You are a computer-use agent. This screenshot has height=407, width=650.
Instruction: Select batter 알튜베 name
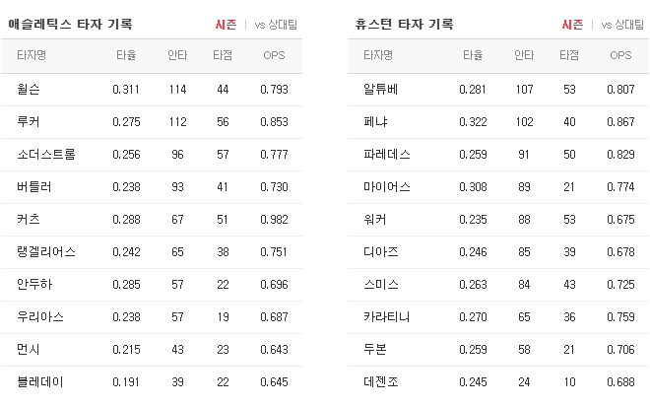click(x=380, y=90)
